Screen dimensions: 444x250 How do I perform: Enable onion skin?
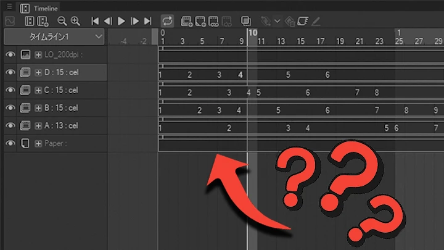coord(246,21)
